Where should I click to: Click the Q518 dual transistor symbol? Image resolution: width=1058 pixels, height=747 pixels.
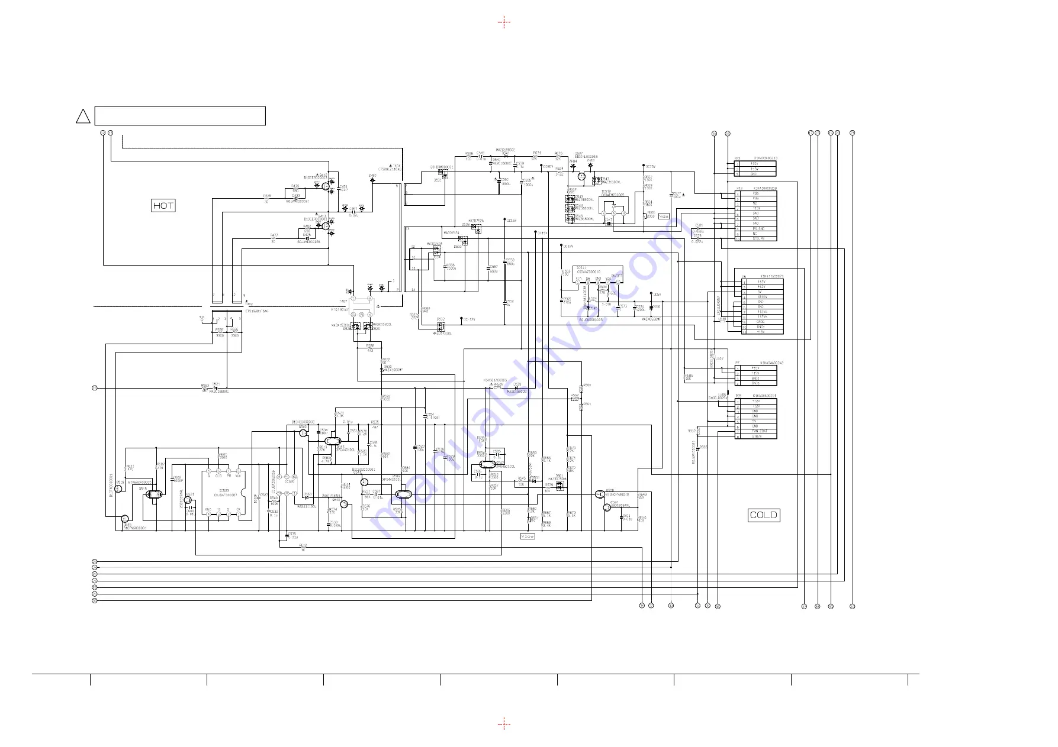154,494
